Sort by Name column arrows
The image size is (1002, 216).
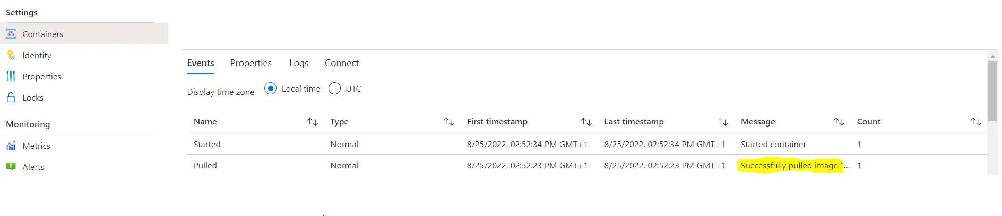point(313,122)
